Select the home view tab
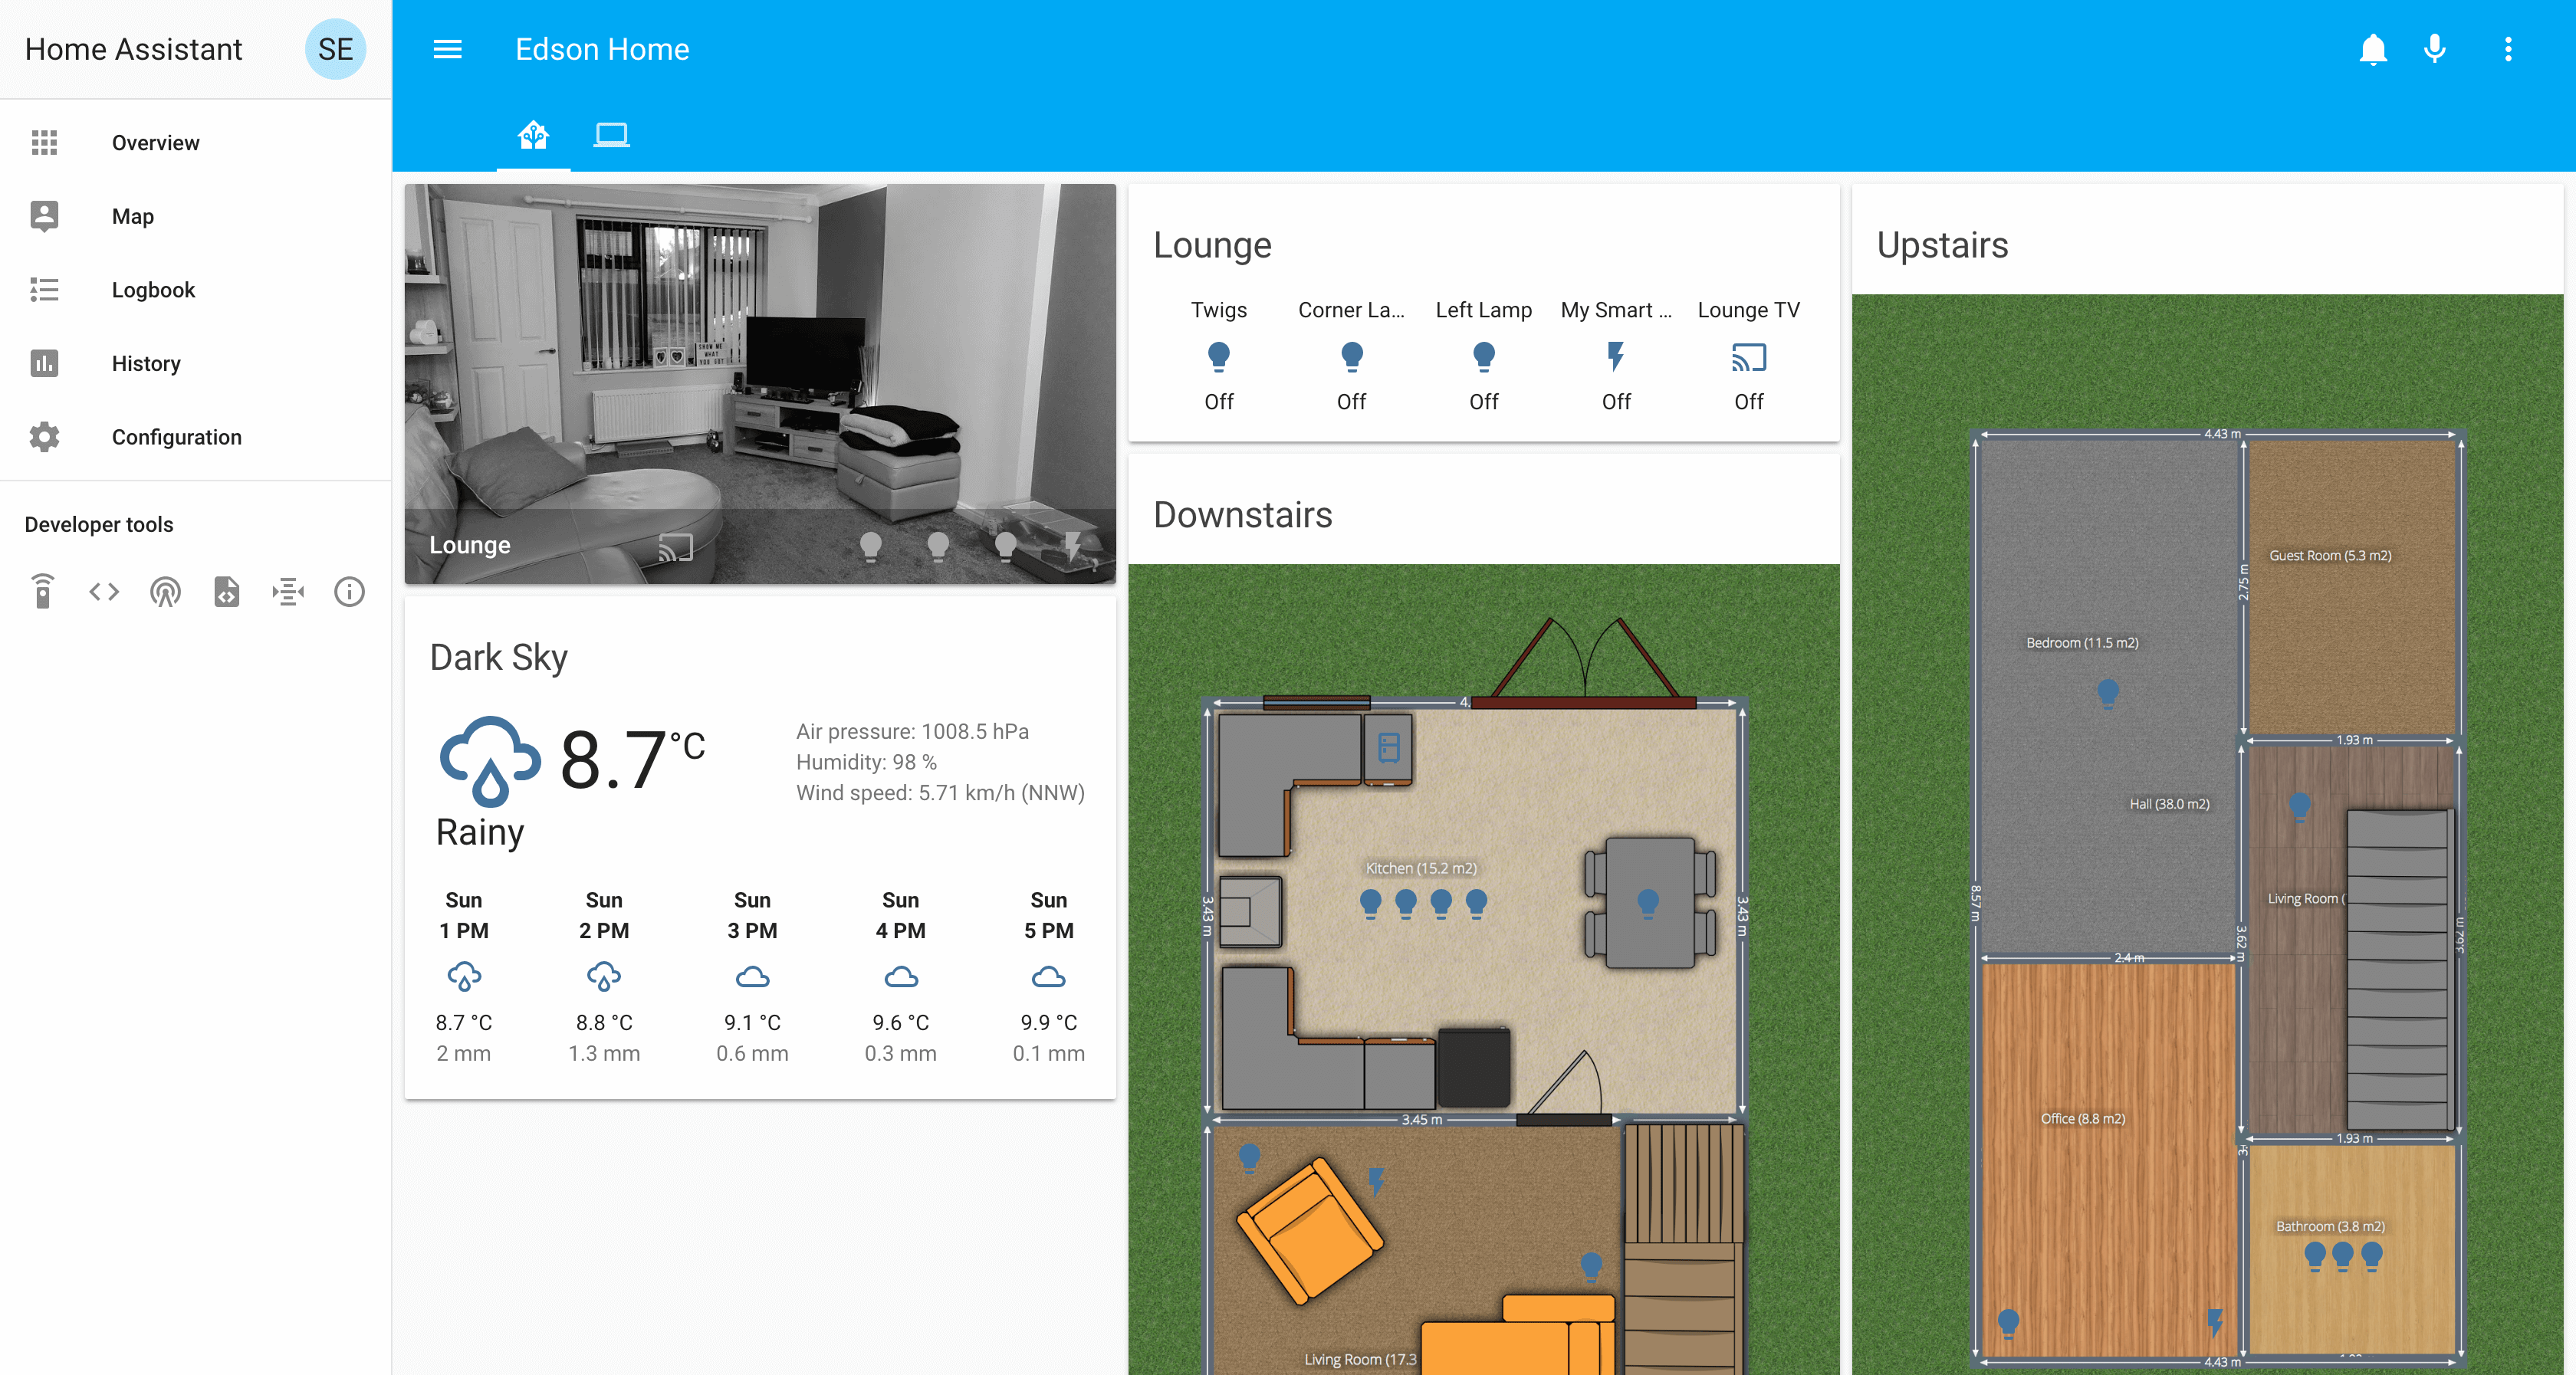2576x1375 pixels. coord(533,134)
